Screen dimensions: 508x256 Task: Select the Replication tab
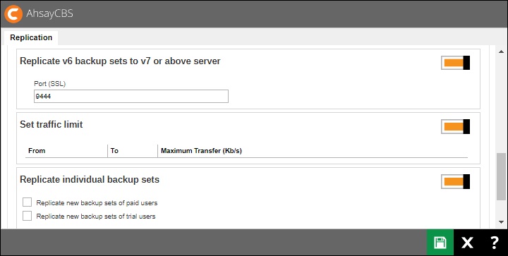(x=31, y=37)
